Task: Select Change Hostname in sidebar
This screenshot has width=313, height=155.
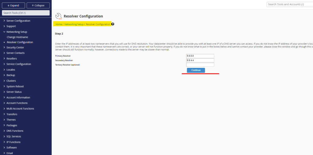Action: tap(17, 37)
